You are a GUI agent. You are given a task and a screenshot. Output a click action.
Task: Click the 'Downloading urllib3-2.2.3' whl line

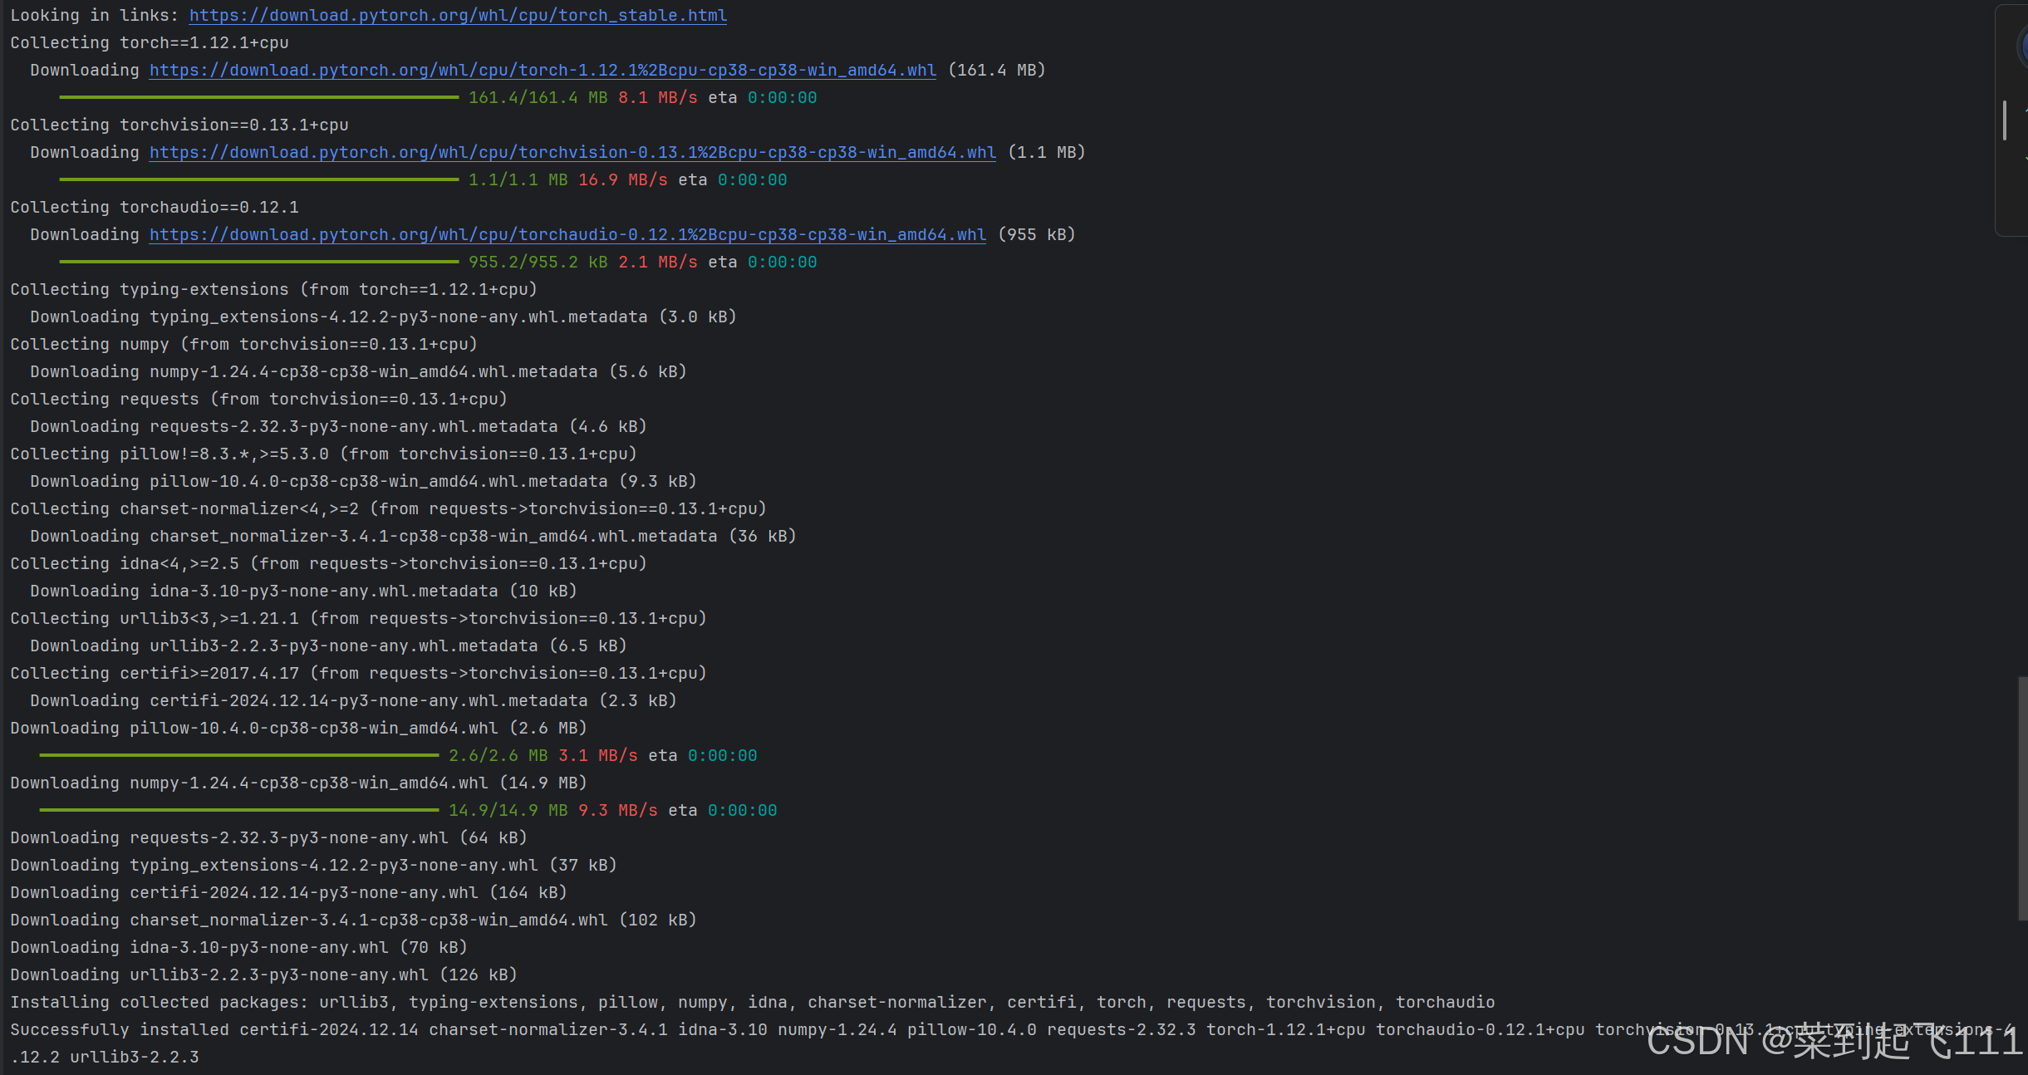[263, 974]
